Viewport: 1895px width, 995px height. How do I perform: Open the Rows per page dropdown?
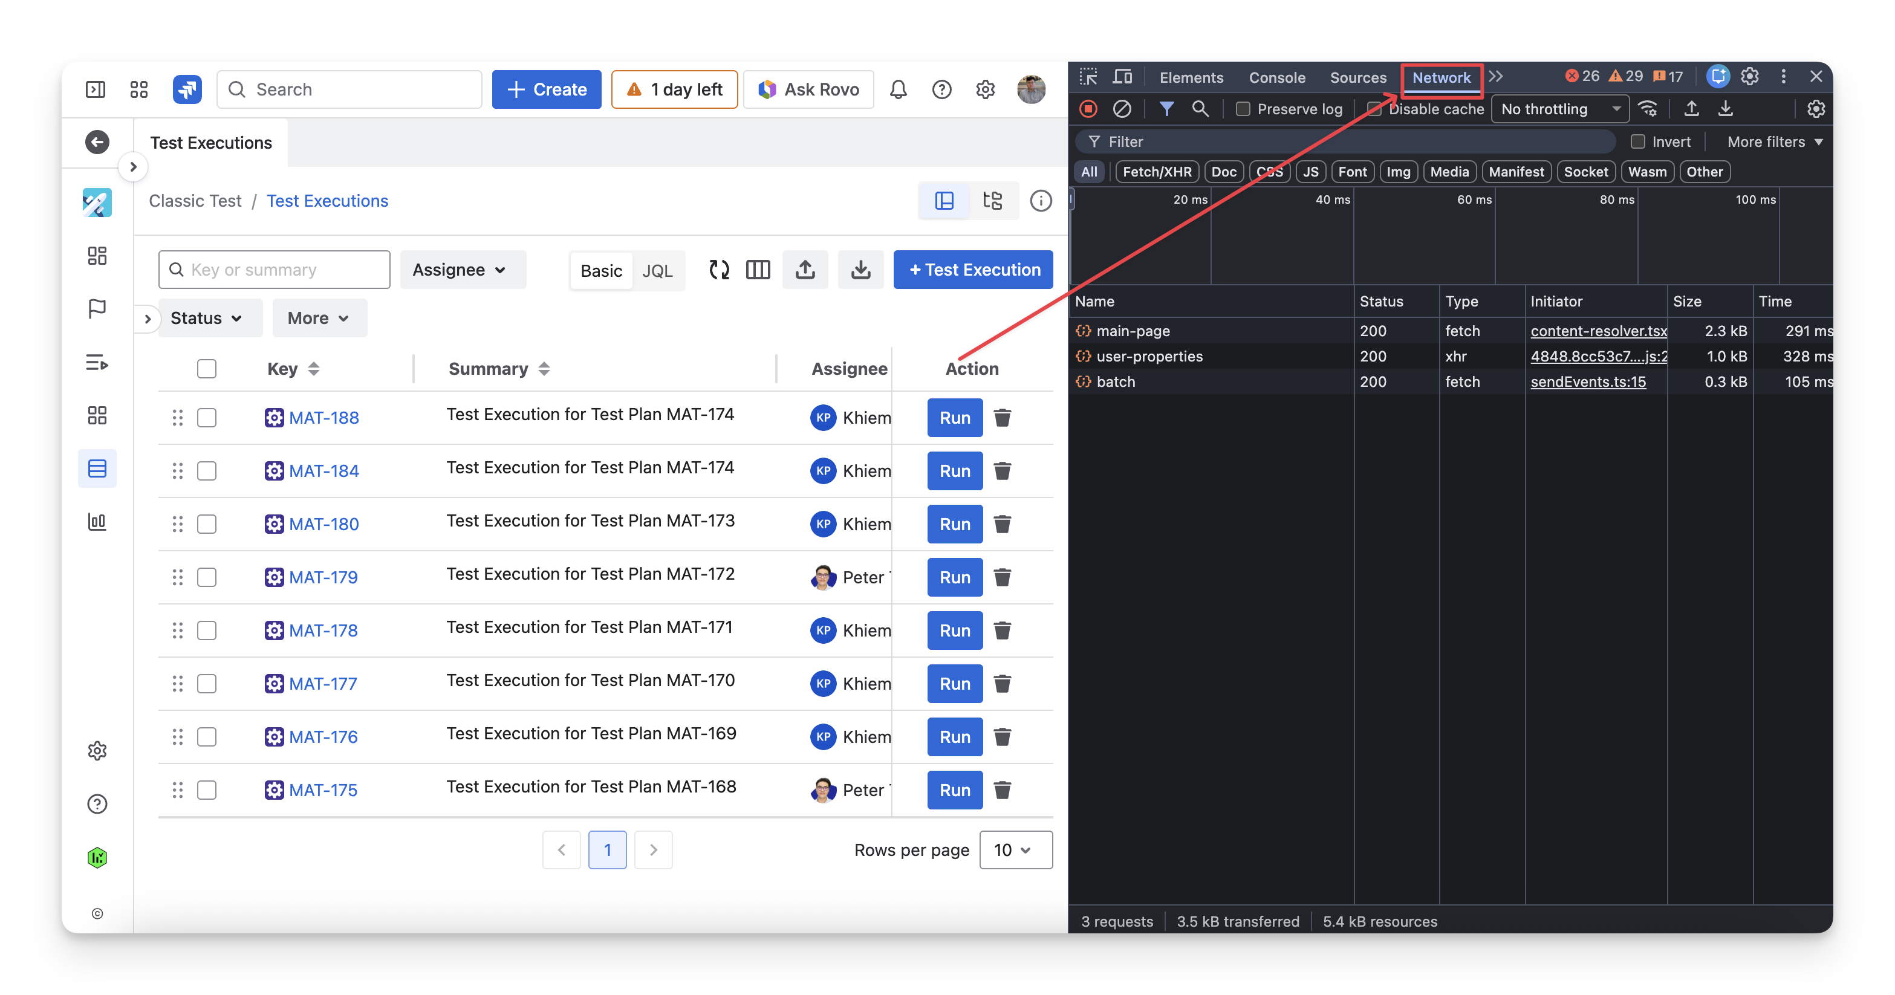click(1015, 850)
